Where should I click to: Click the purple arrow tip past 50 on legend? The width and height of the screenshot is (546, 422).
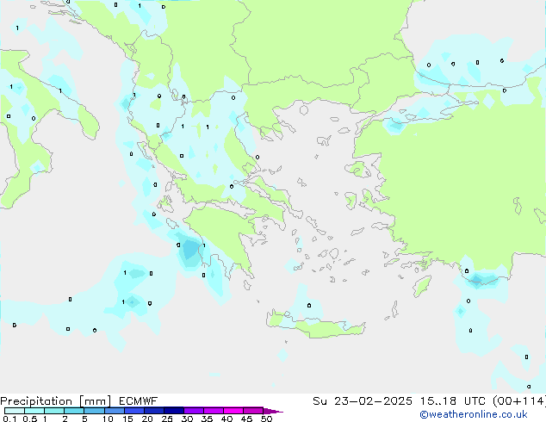(273, 411)
